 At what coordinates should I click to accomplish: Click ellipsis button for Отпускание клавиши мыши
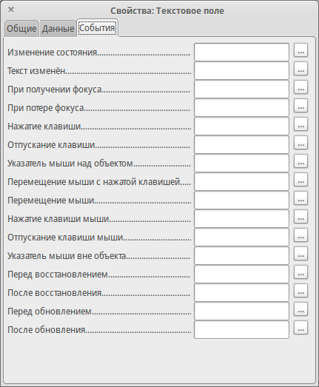(x=300, y=235)
